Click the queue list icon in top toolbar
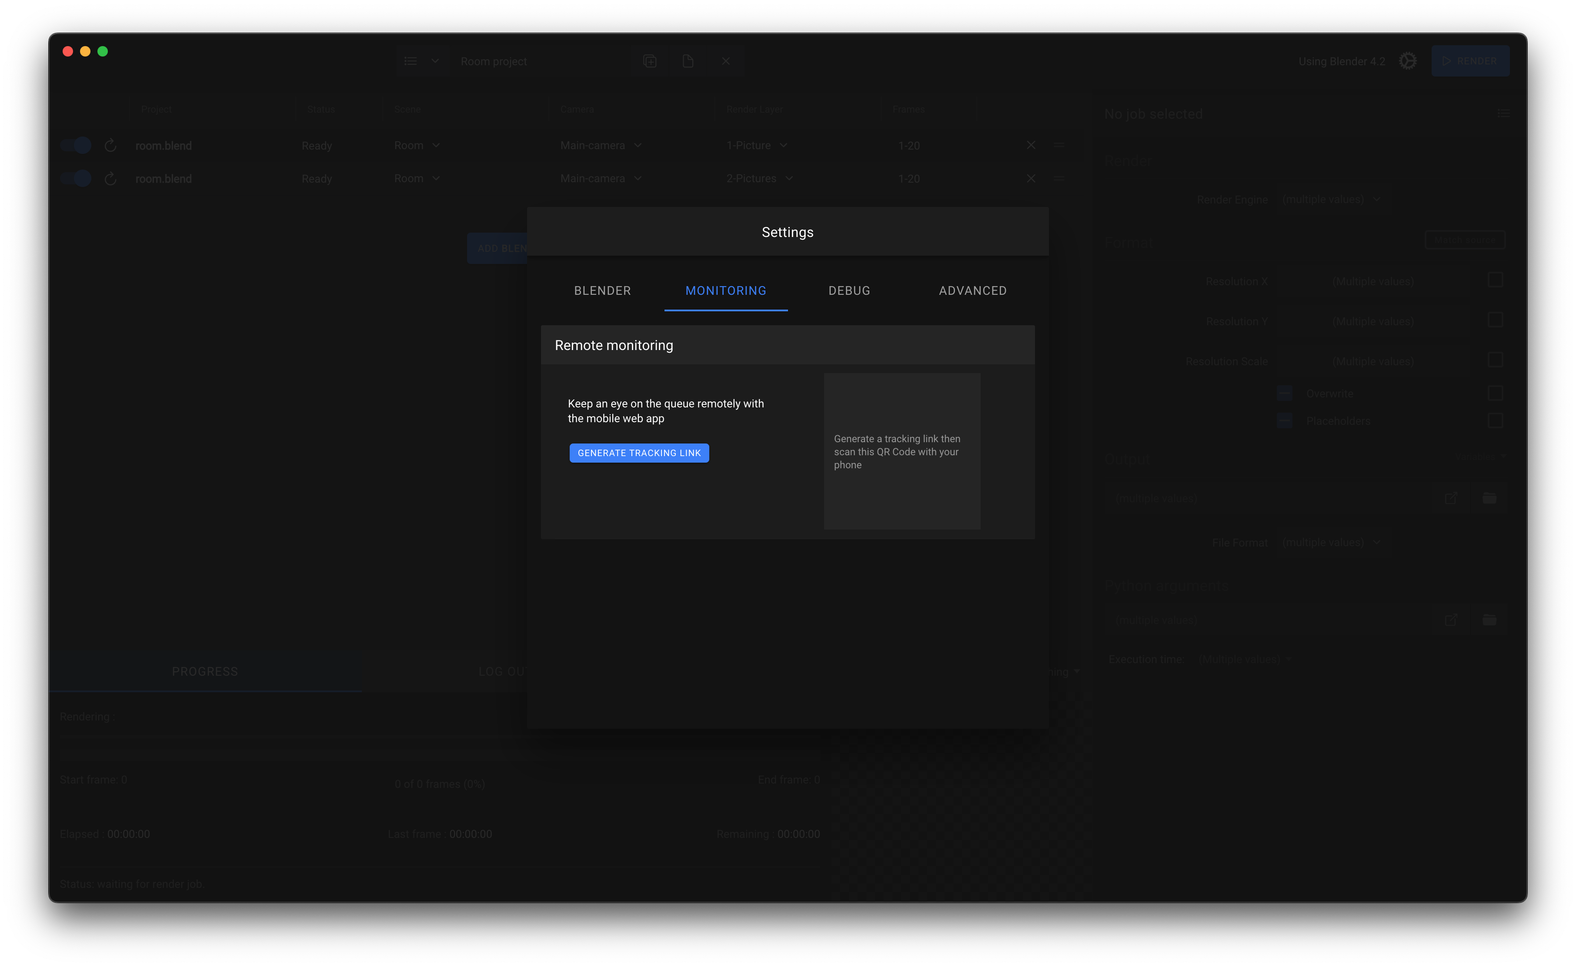Image resolution: width=1576 pixels, height=967 pixels. (411, 61)
